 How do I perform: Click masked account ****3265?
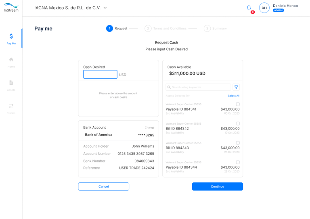[x=146, y=135]
